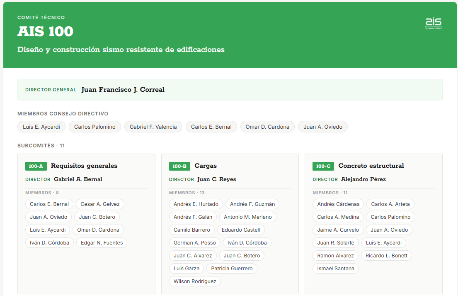The width and height of the screenshot is (458, 296).
Task: Choose Patricia Guerrero in Cargas members
Action: 232,269
